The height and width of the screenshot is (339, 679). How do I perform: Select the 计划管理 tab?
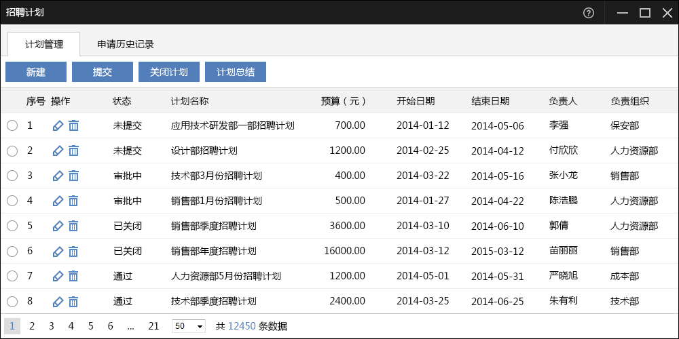(x=44, y=45)
